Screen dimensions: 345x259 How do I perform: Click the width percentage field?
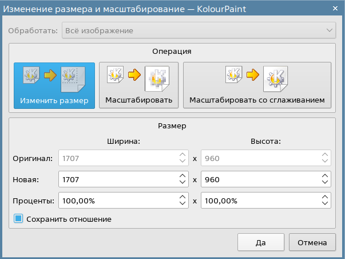(117, 201)
